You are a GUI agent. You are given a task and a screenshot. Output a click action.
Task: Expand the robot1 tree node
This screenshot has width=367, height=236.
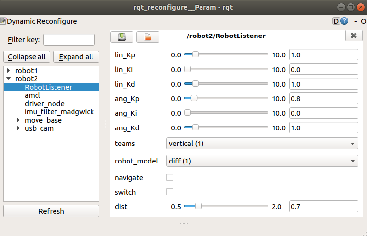click(x=9, y=70)
